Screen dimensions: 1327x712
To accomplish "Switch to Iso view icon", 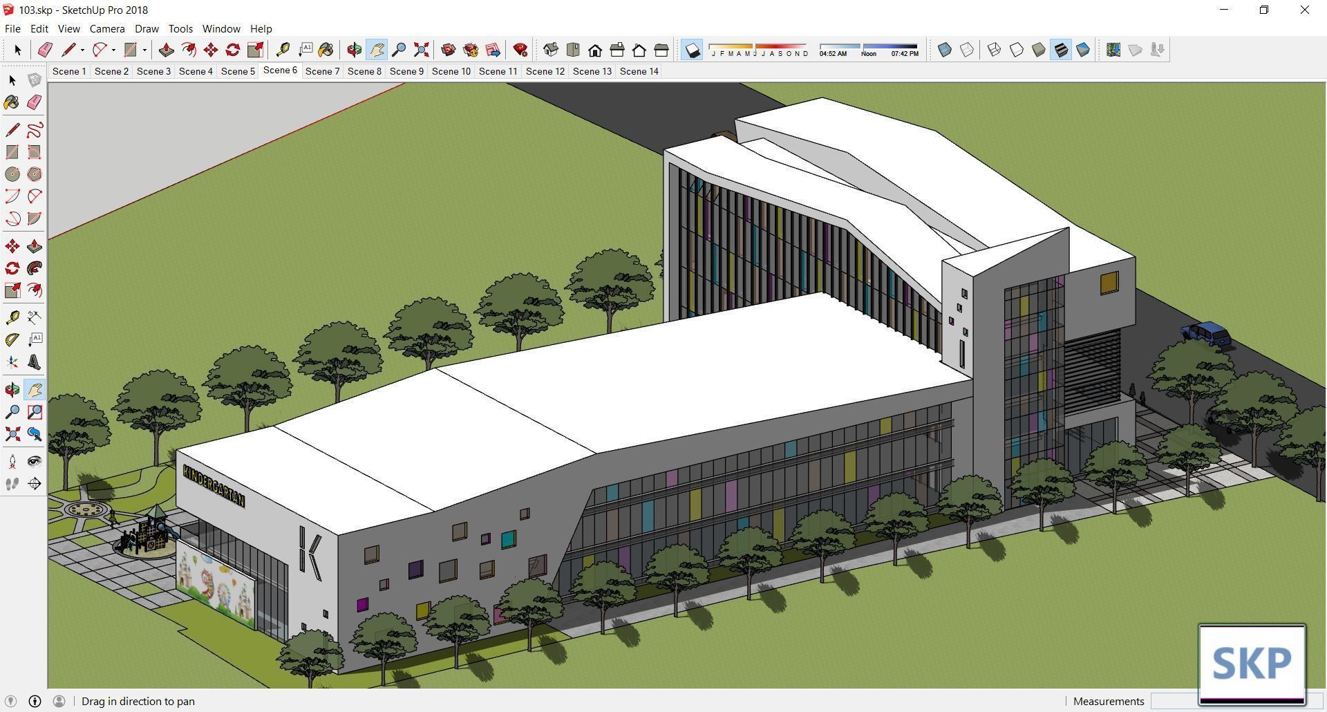I will point(551,50).
